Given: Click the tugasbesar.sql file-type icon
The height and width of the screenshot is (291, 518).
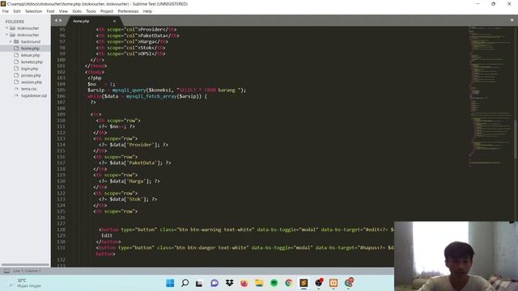Looking at the screenshot, I should 16,95.
